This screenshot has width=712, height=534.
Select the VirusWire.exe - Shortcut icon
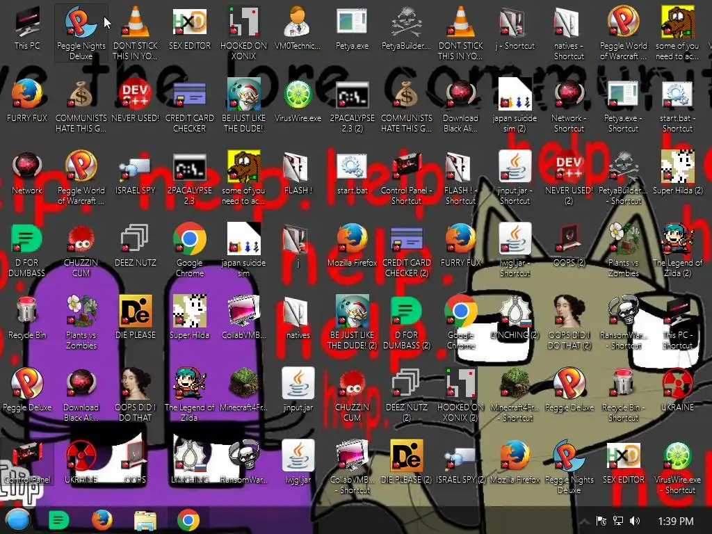677,467
